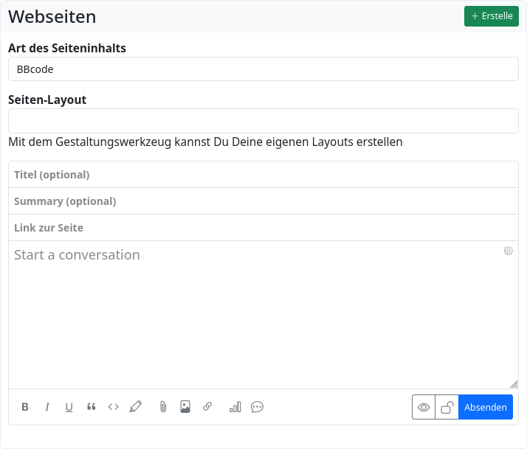Screen dimensions: 527x449
Task: Toggle bold formatting in editor toolbar
Action: pyautogui.click(x=25, y=407)
